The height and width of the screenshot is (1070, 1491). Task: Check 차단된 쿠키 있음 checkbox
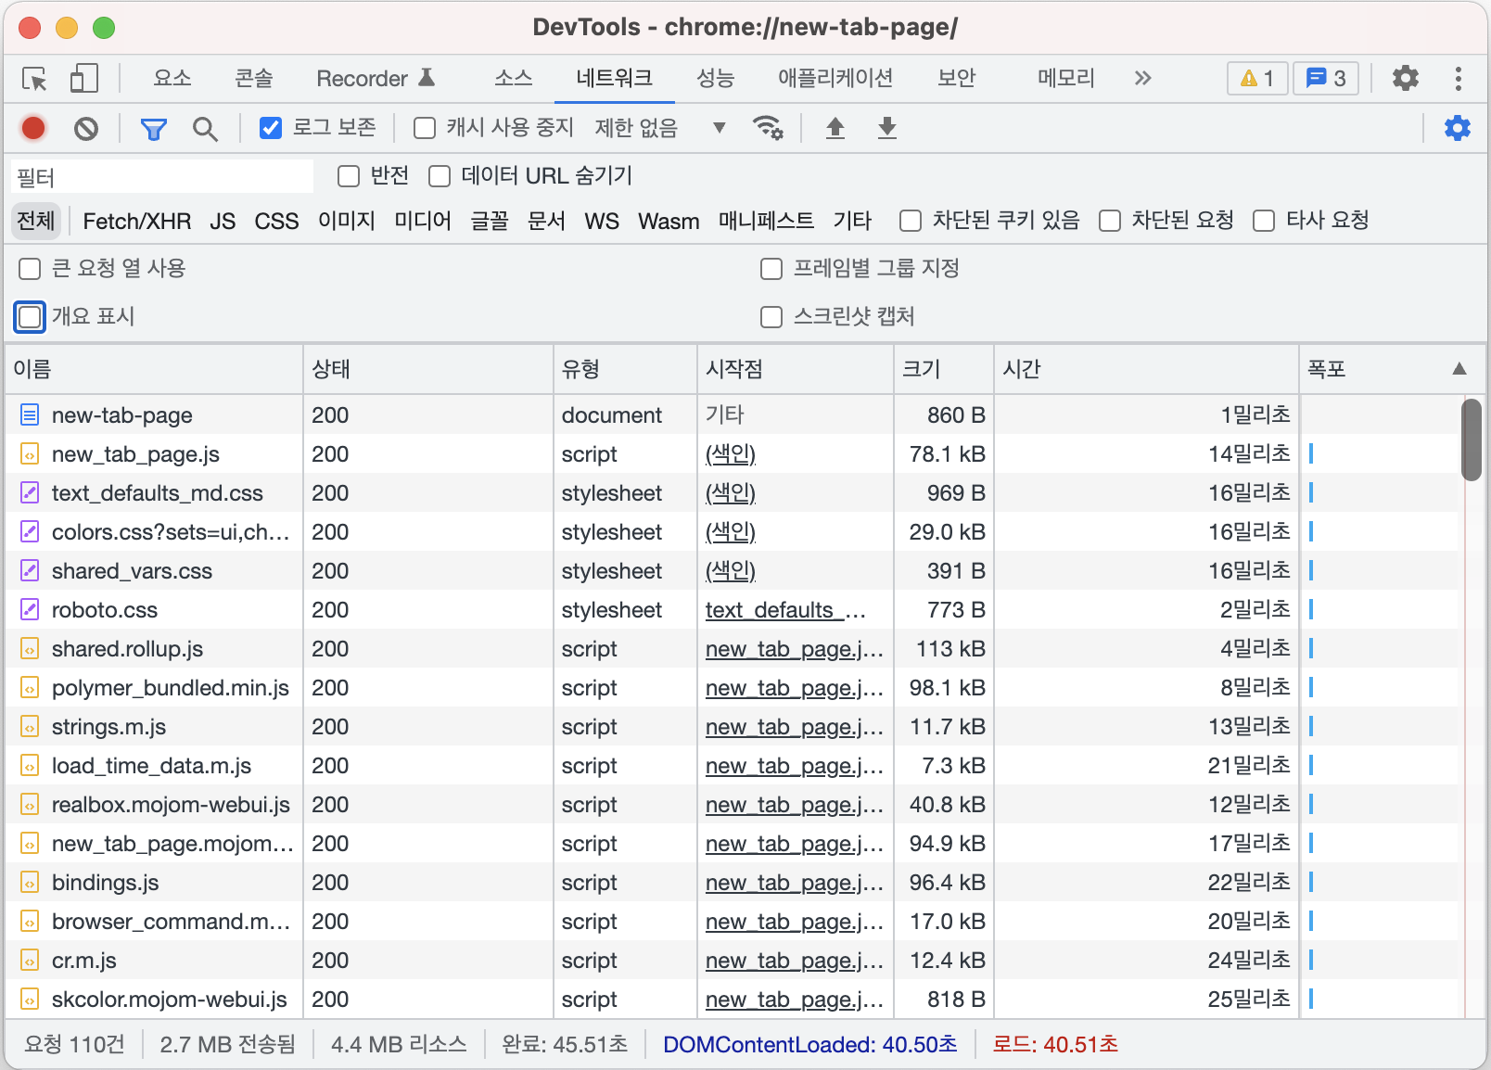click(x=911, y=221)
